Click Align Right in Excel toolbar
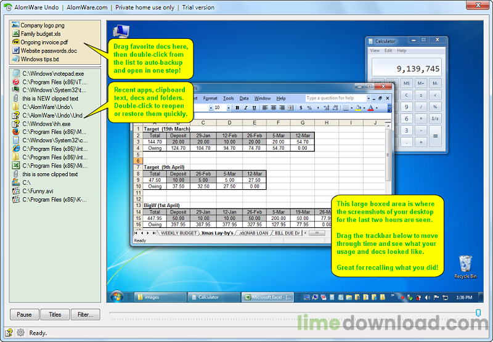Viewport: 493px width, 342px height. tap(282, 108)
